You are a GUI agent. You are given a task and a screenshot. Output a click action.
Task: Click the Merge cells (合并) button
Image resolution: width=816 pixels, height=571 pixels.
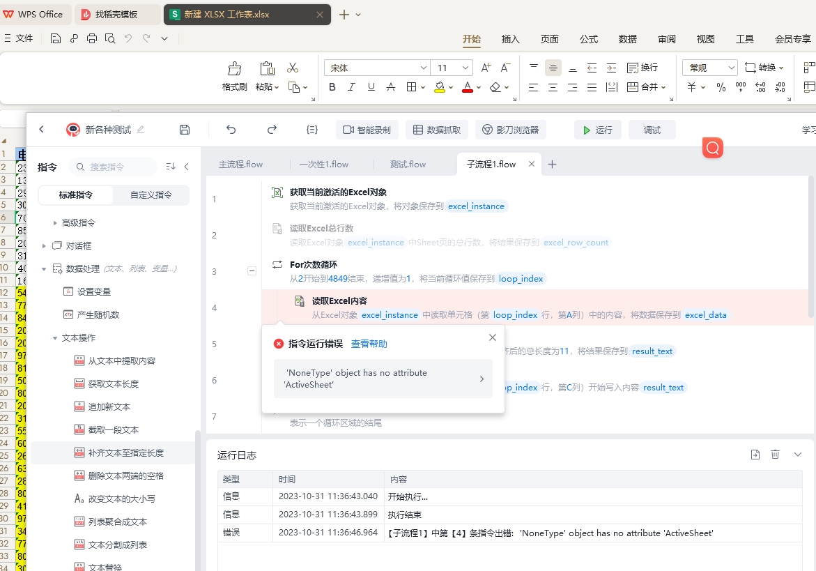(x=646, y=87)
